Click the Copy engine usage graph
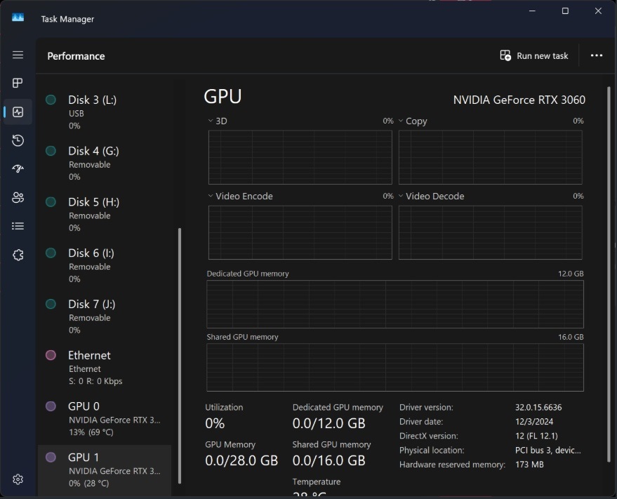Screen dimensions: 617x499 [490, 157]
